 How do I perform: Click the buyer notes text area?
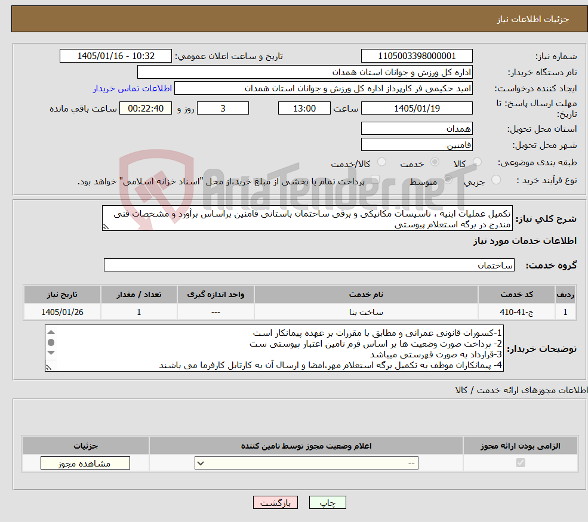tap(274, 348)
